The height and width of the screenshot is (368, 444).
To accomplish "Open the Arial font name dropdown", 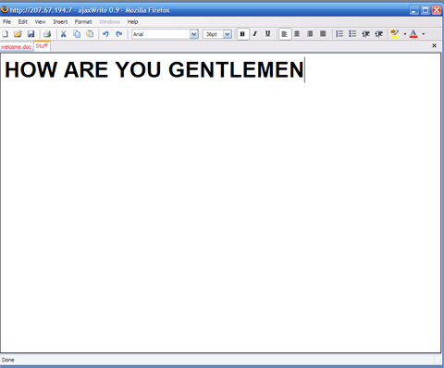I will 194,34.
